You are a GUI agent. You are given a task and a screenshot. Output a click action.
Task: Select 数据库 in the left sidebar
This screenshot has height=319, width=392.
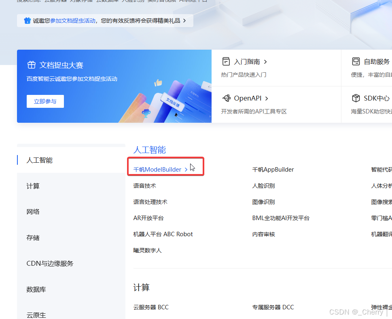[x=36, y=289]
